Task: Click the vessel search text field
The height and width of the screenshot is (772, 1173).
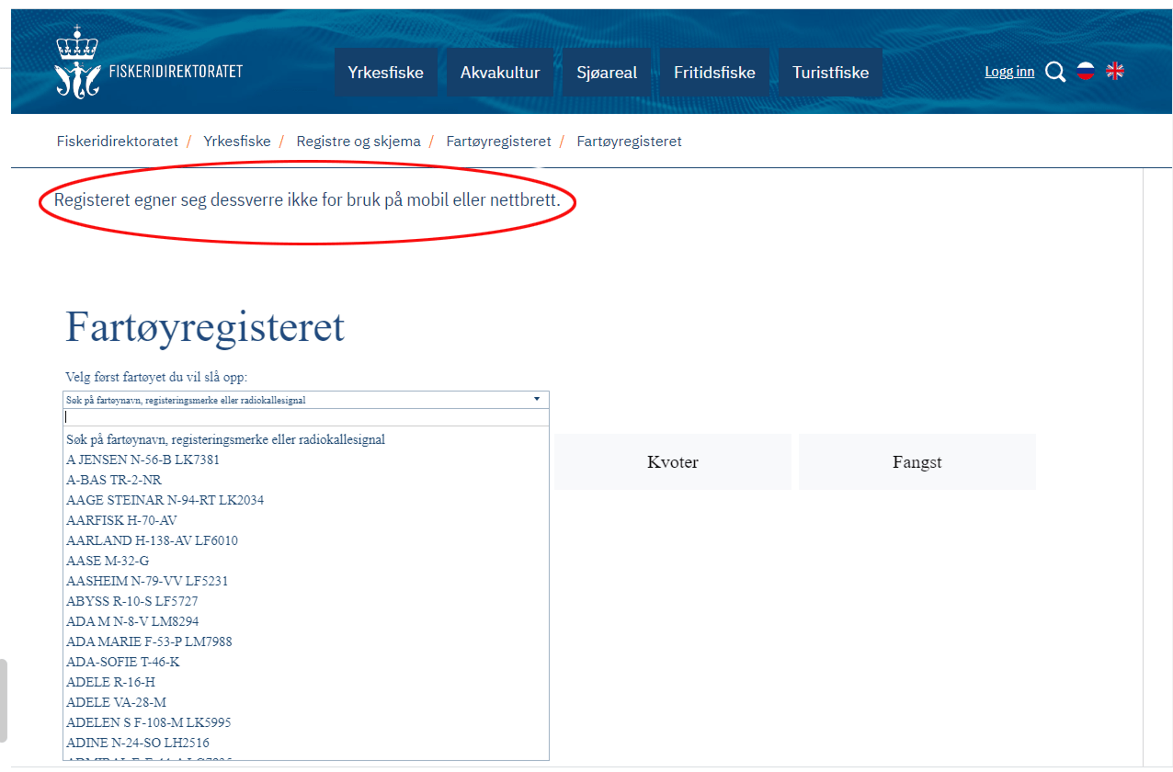Action: point(305,417)
